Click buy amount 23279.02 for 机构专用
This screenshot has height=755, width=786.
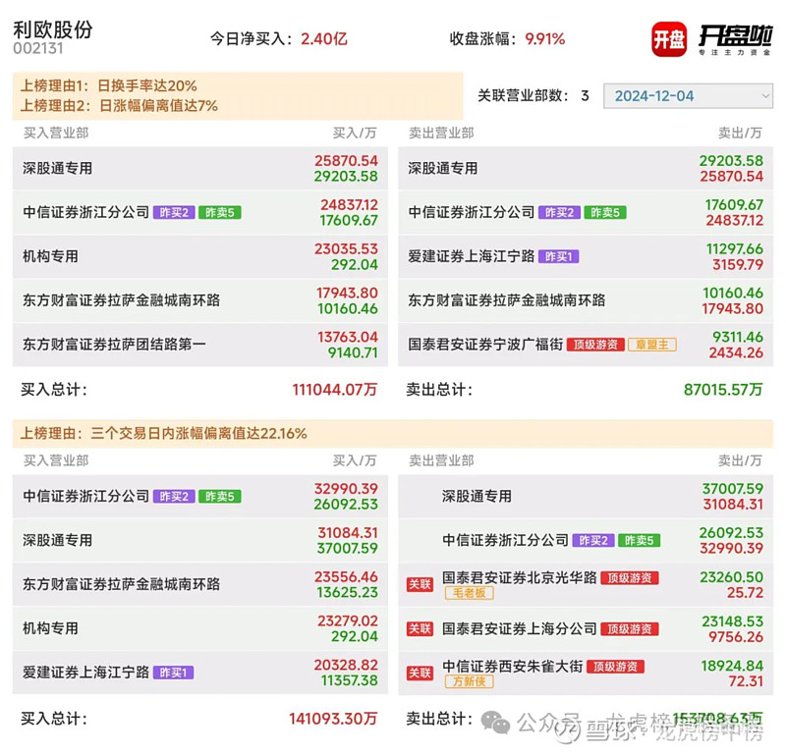(x=348, y=621)
